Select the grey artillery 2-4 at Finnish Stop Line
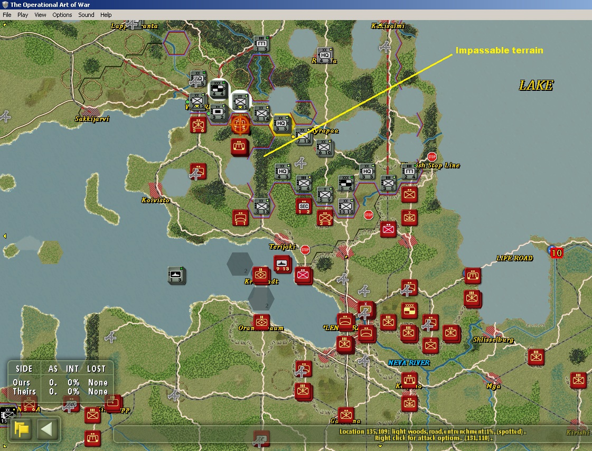This screenshot has width=592, height=451. (409, 171)
